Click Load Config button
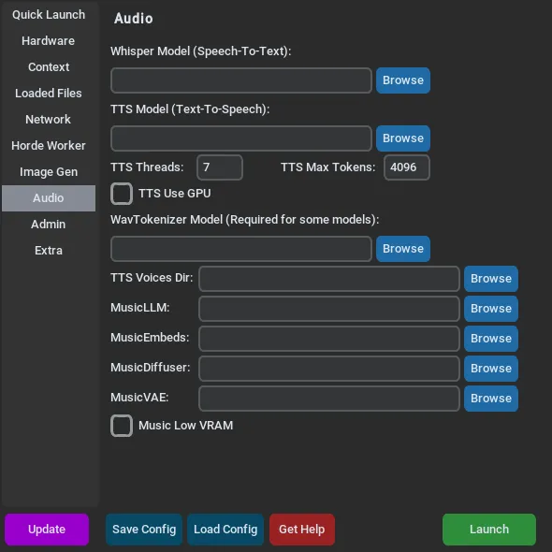The image size is (552, 552). click(x=225, y=530)
